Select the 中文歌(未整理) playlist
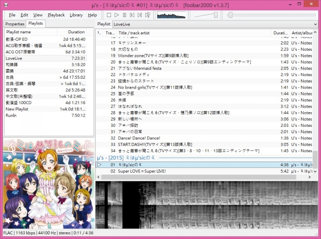The image size is (321, 239). (45, 96)
